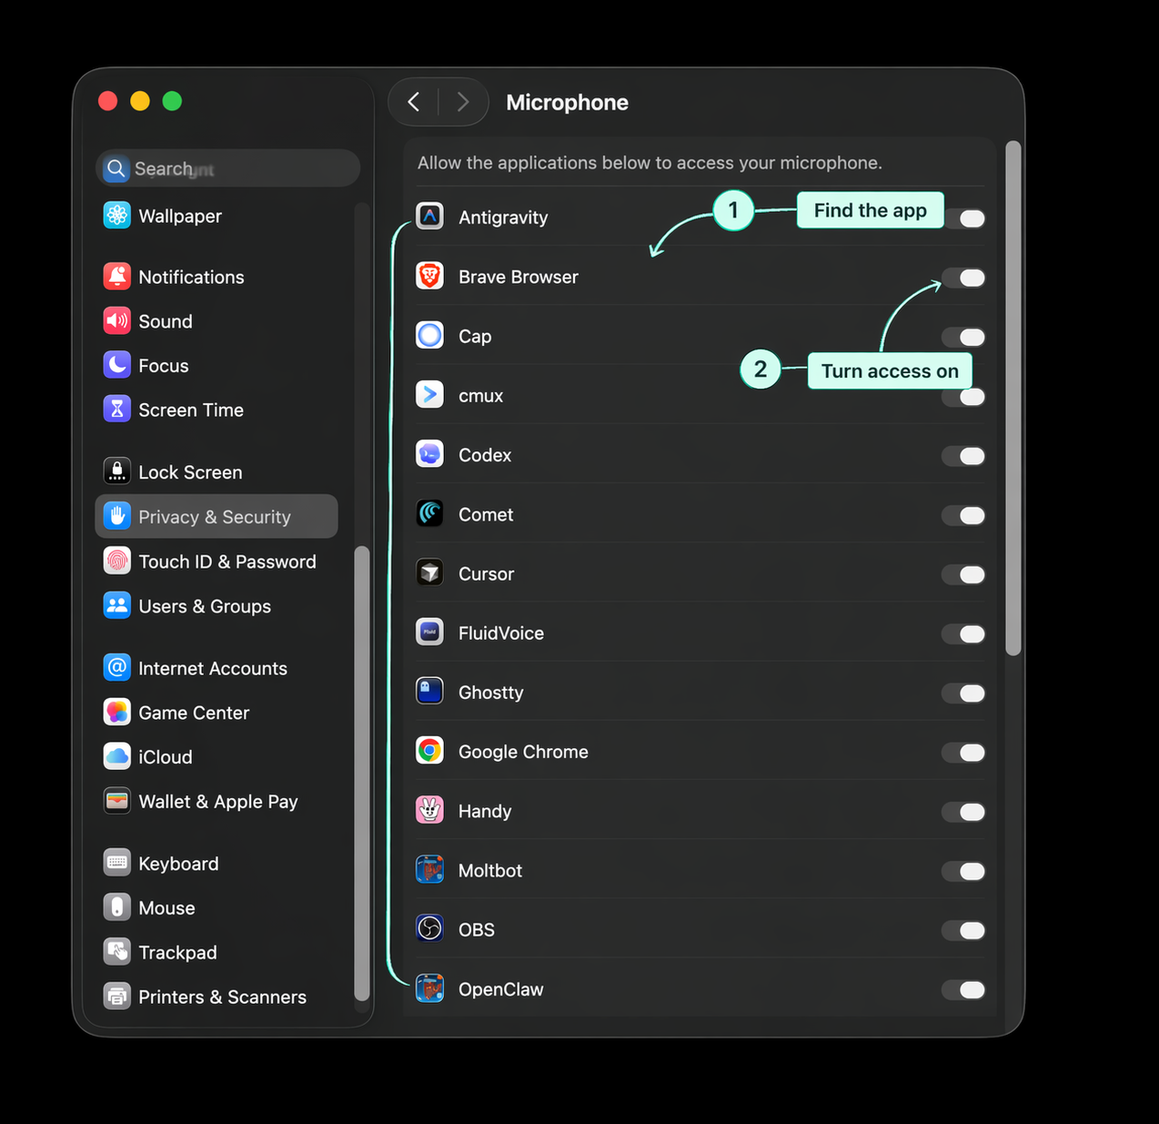Click the Ghostty app icon

[x=429, y=691]
